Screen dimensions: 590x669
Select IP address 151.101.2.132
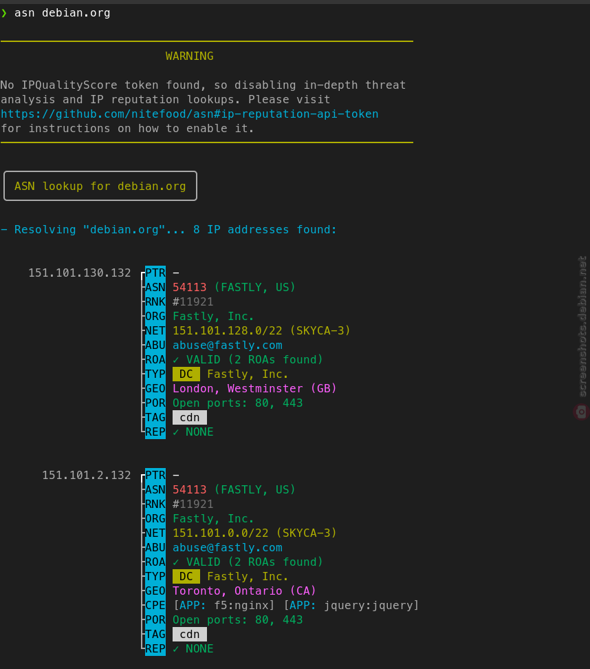86,476
